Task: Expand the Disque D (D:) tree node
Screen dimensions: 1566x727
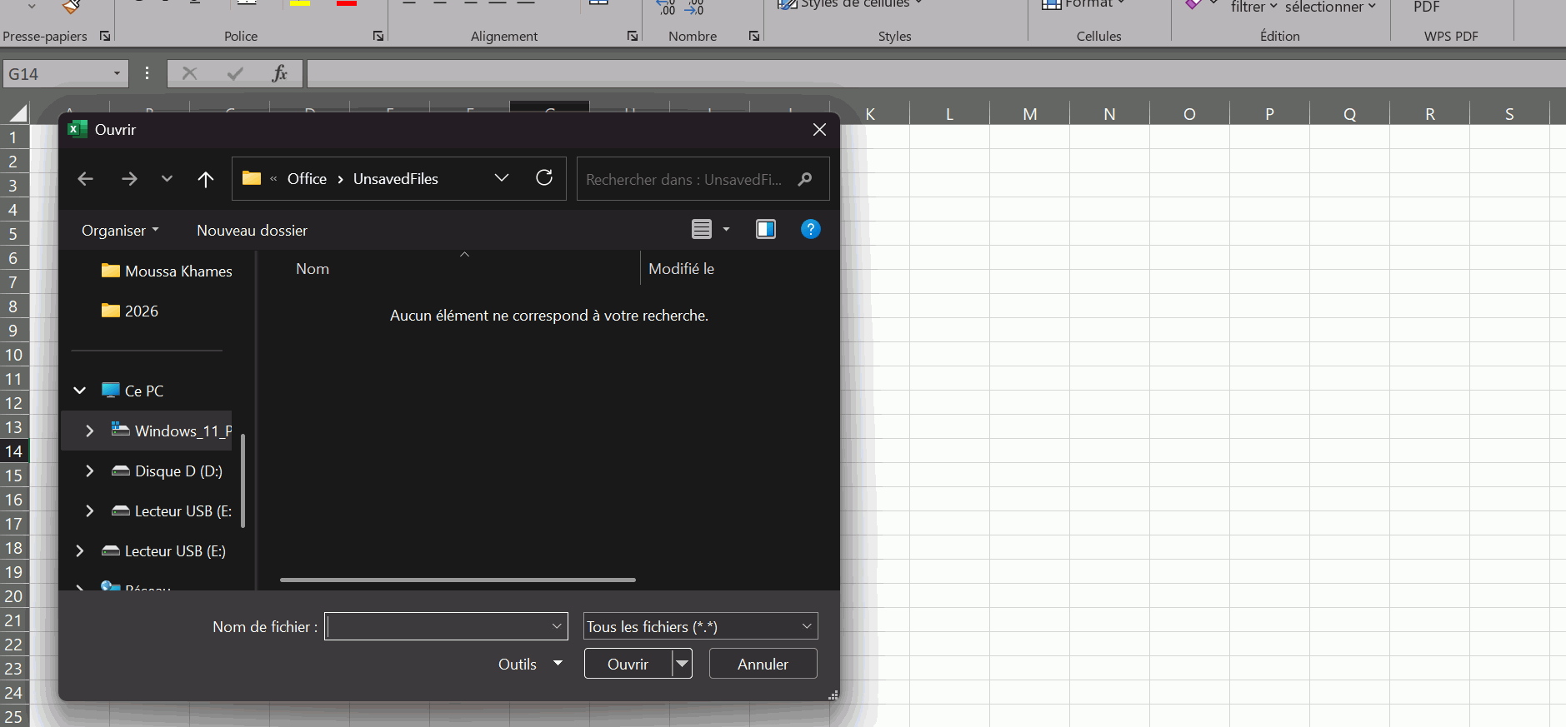Action: 90,471
